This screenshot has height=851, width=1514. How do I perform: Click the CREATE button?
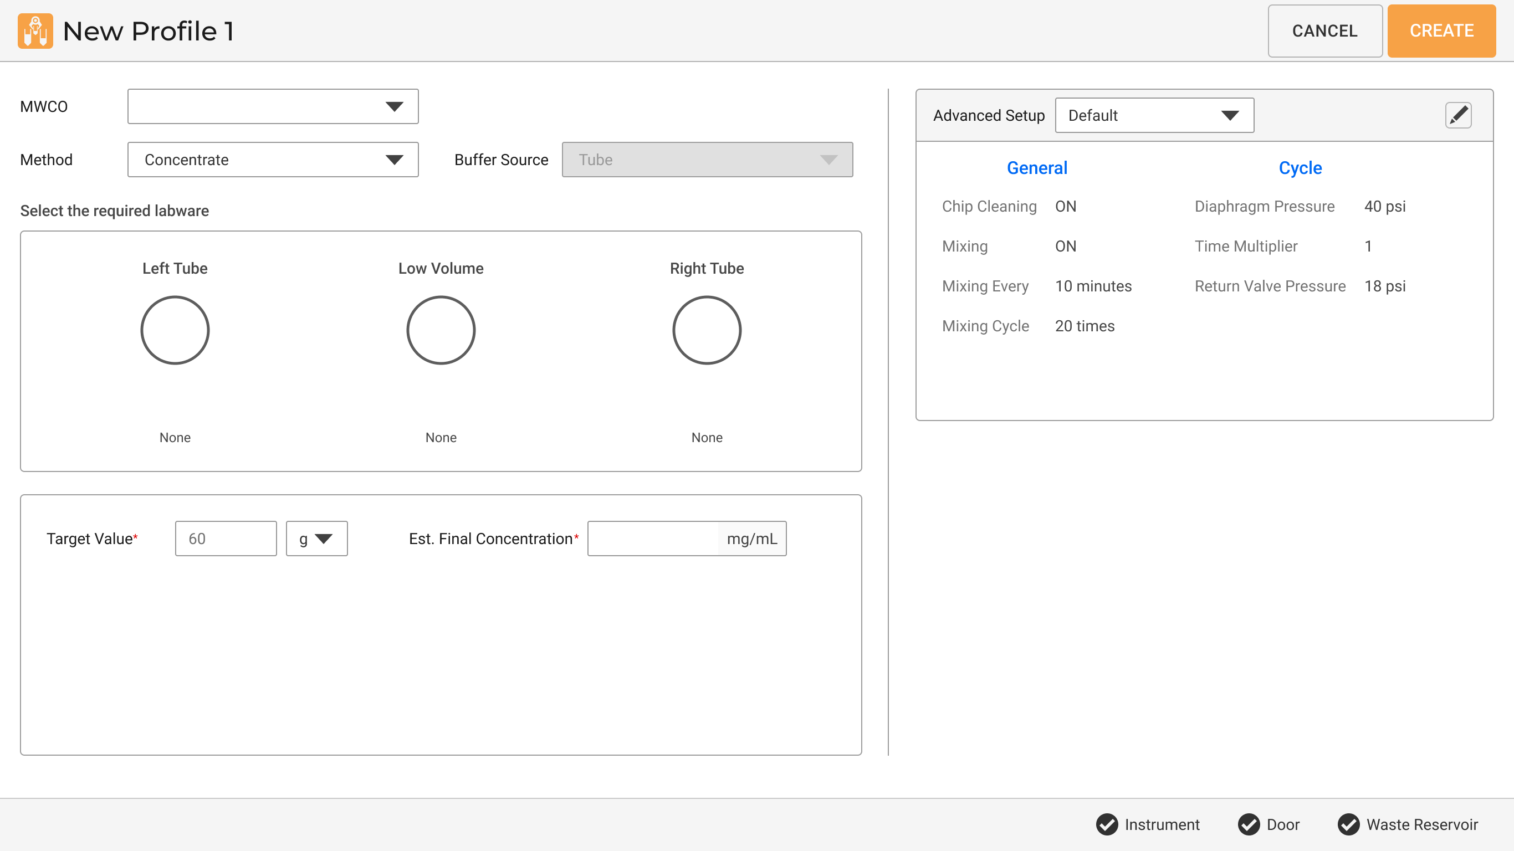tap(1441, 30)
